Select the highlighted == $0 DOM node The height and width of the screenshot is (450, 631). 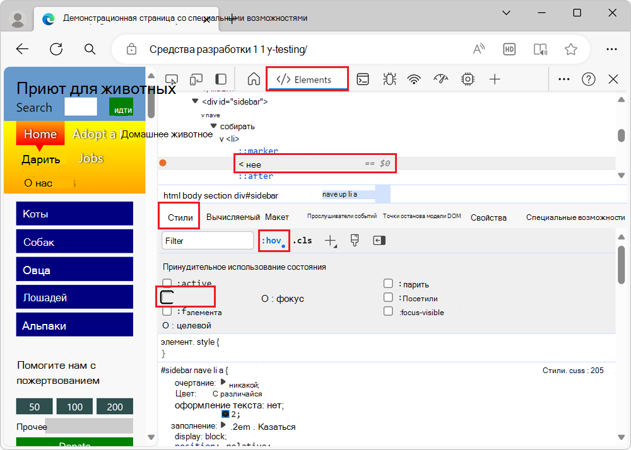pyautogui.click(x=315, y=163)
